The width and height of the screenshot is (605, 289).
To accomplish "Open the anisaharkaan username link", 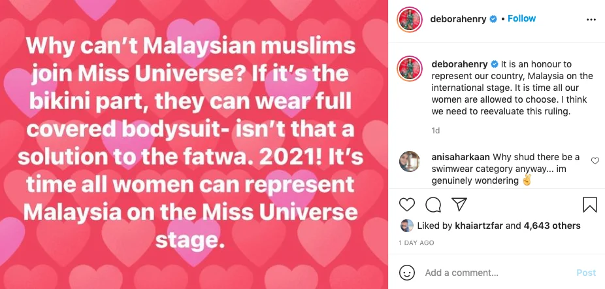I will (461, 157).
